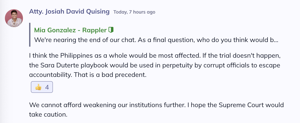Toggle the thumbs-up reaction button

pos(42,87)
